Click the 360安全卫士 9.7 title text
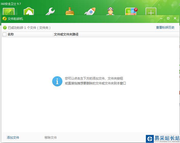The height and width of the screenshot is (143, 180). [x=11, y=4]
